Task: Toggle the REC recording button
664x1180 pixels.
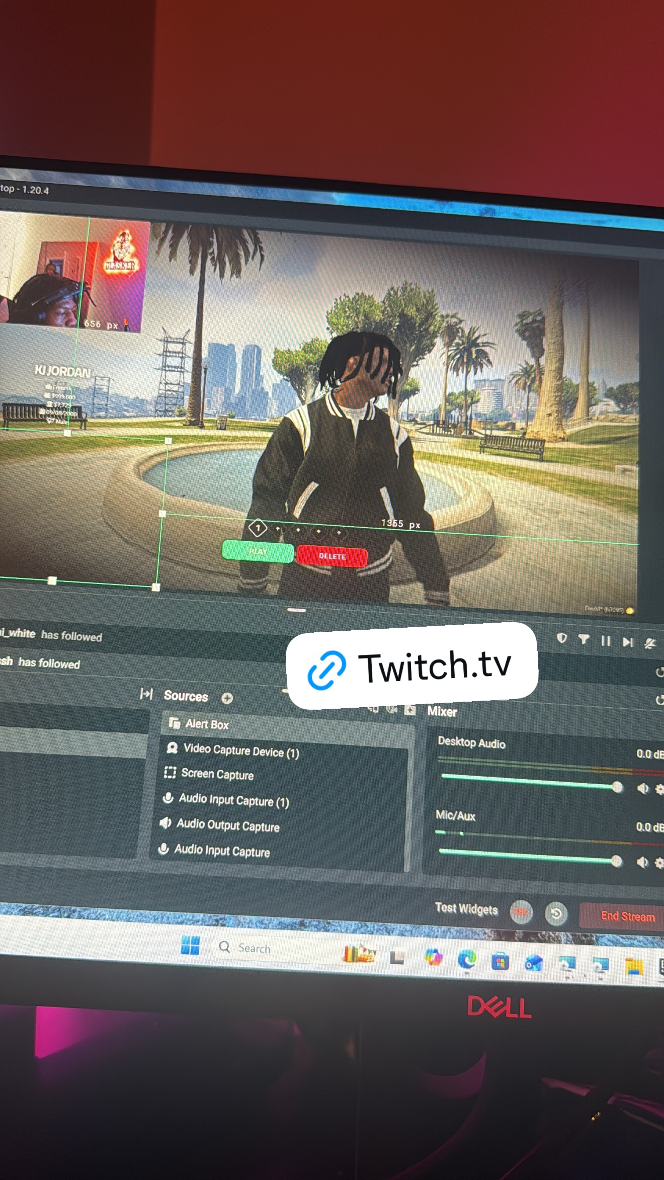Action: tap(521, 911)
